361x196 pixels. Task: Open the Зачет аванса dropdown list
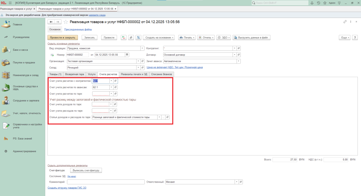(x=239, y=61)
